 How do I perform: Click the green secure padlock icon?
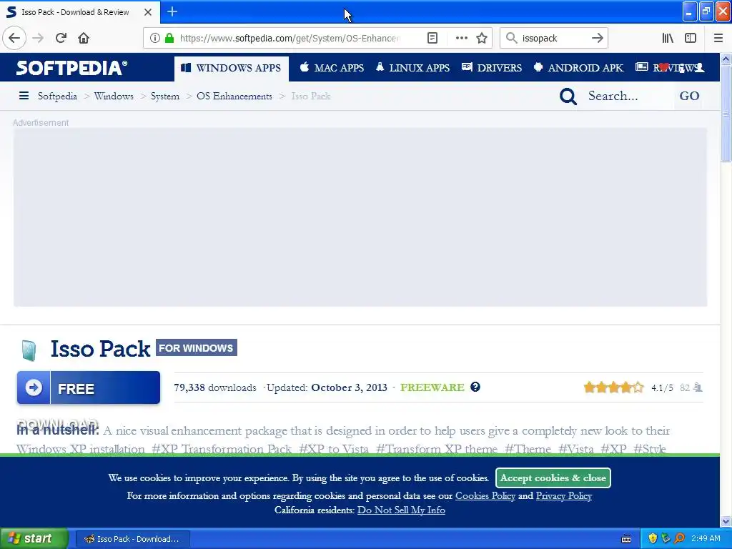point(169,39)
